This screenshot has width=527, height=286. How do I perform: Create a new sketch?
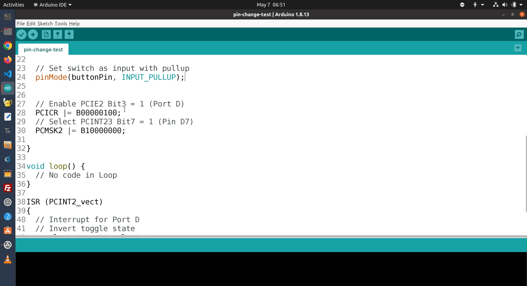(x=46, y=35)
